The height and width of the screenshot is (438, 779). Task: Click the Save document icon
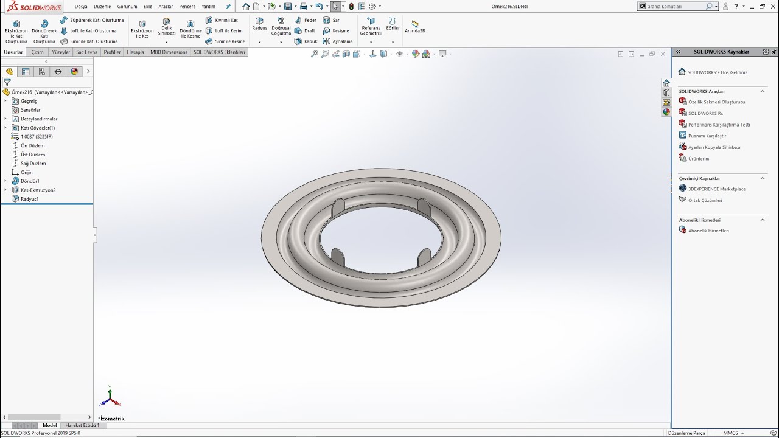[x=288, y=7]
